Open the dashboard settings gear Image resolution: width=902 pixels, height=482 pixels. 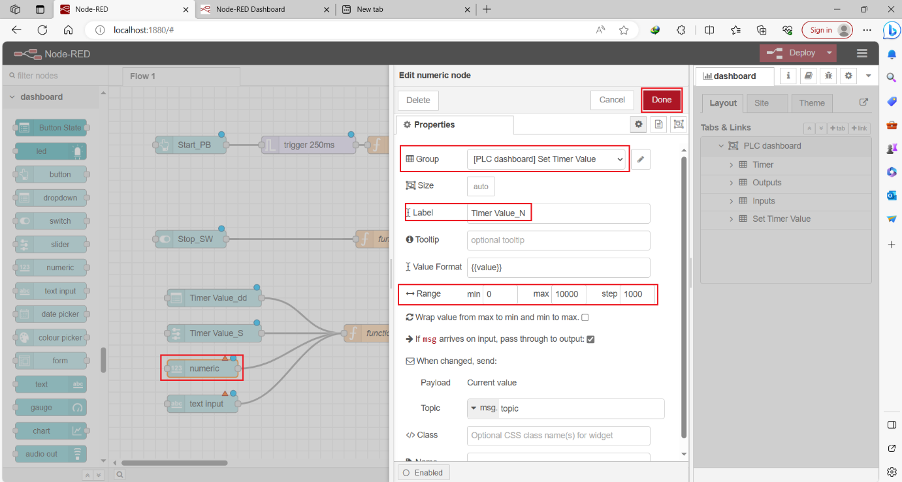pos(848,76)
